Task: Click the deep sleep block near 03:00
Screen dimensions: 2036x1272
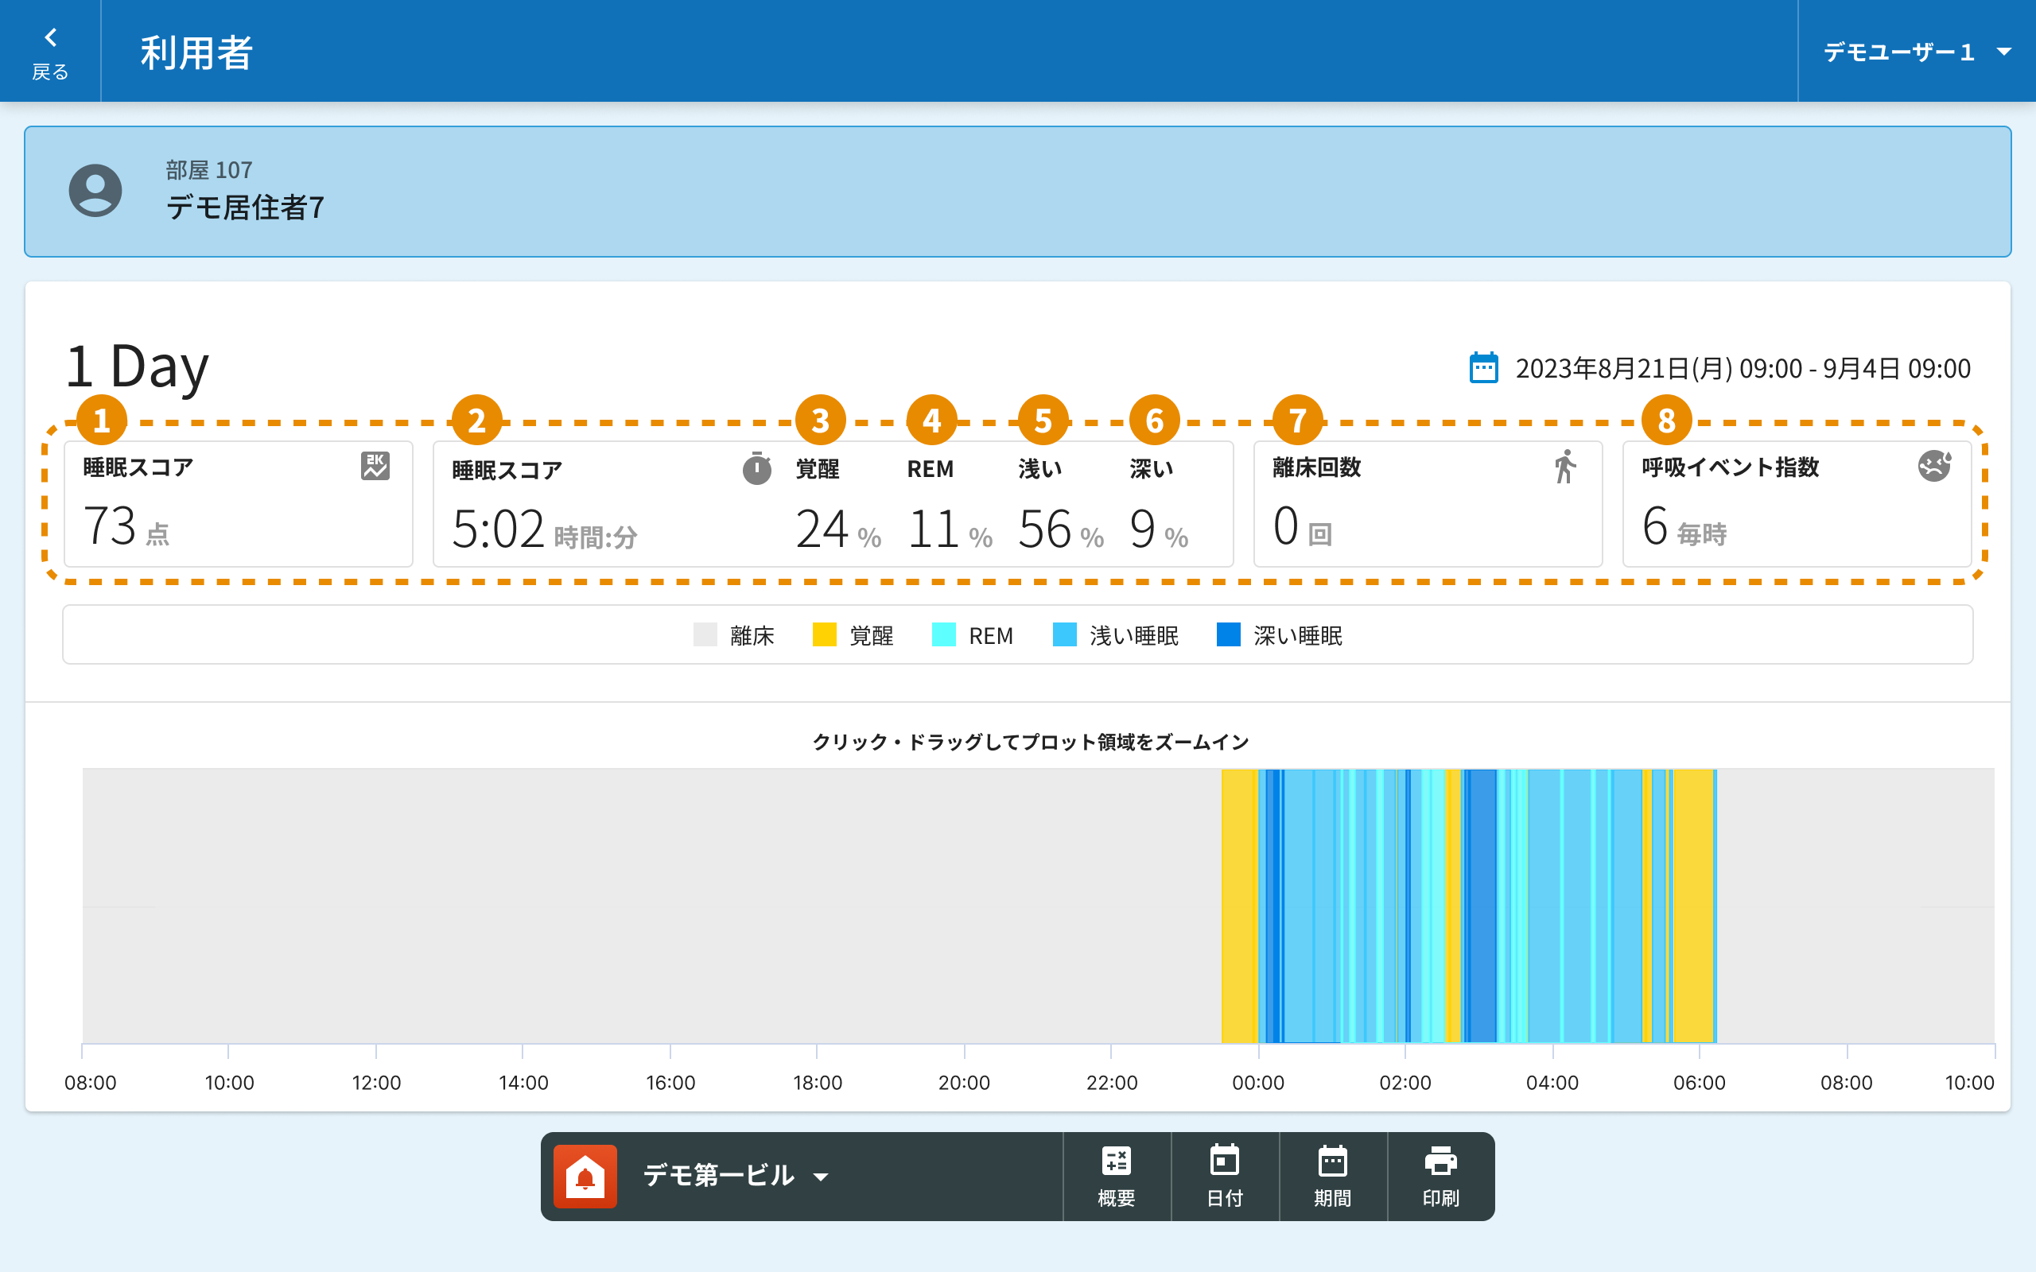Action: pyautogui.click(x=1481, y=906)
